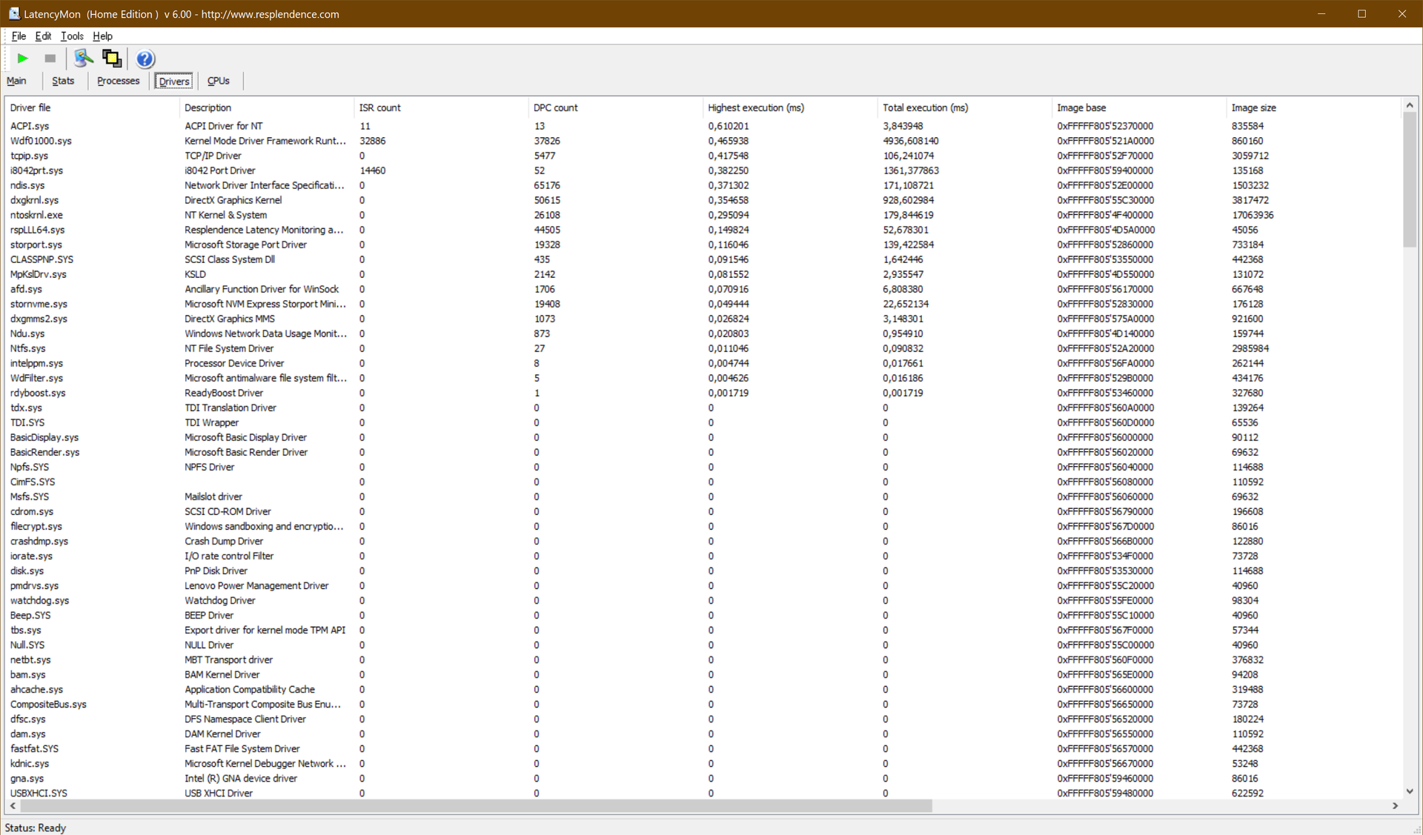The height and width of the screenshot is (835, 1423).
Task: Click the Driver file column header
Action: [x=30, y=107]
